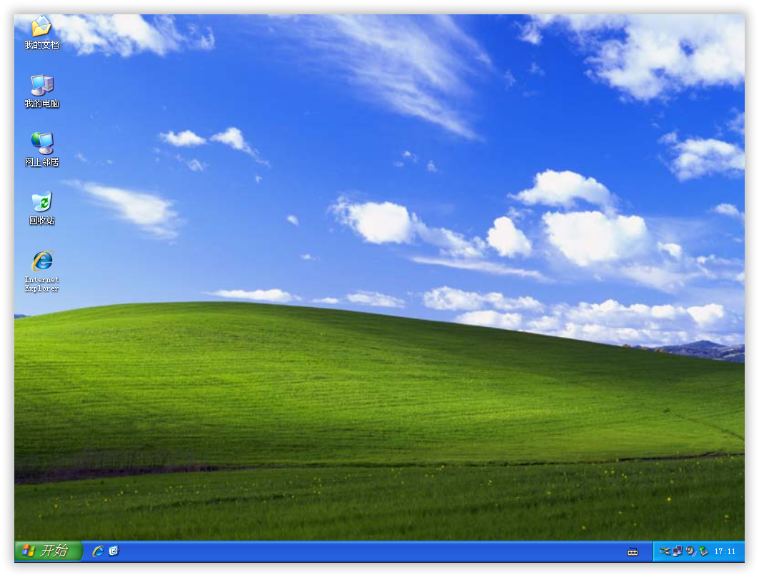
Task: Select the 我的电脑 desktop icon
Action: click(x=41, y=91)
